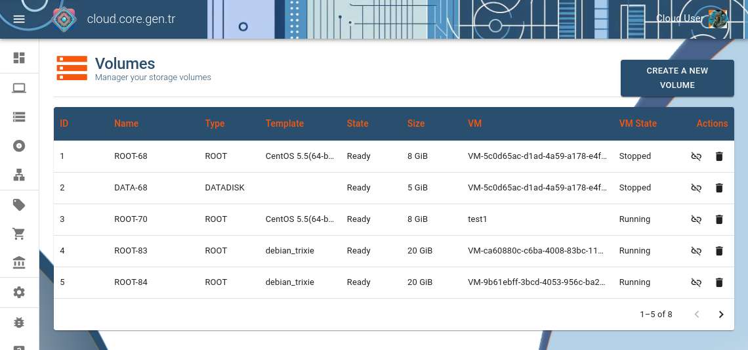Click the previous page arrow
748x350 pixels.
[x=697, y=314]
